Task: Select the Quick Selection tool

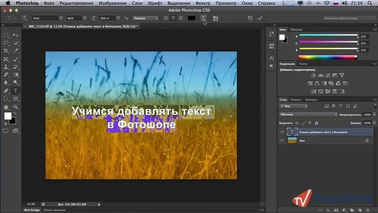Action: coord(16,43)
